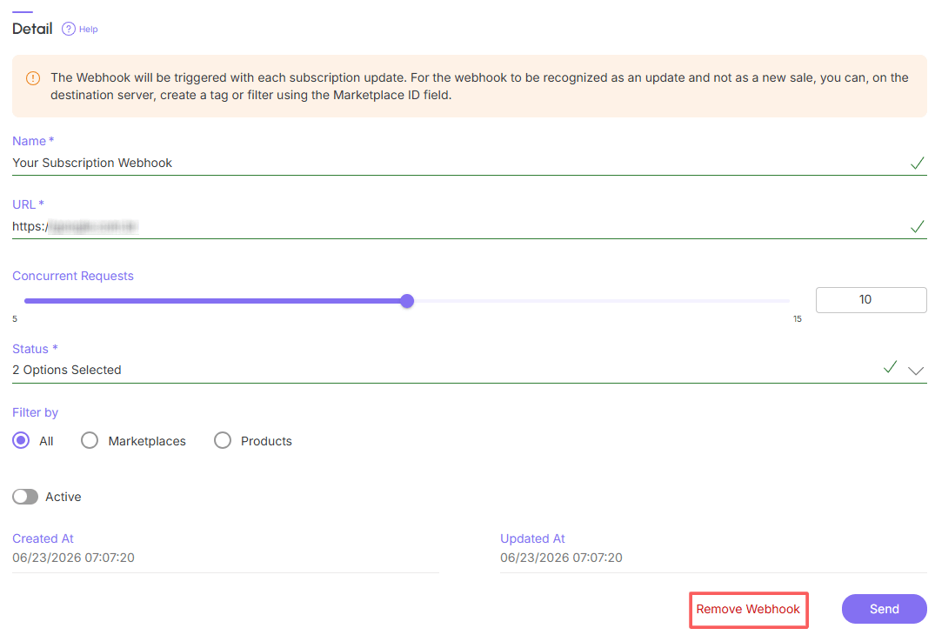Click the Status dropdown chevron arrow
The height and width of the screenshot is (635, 935).
tap(915, 371)
